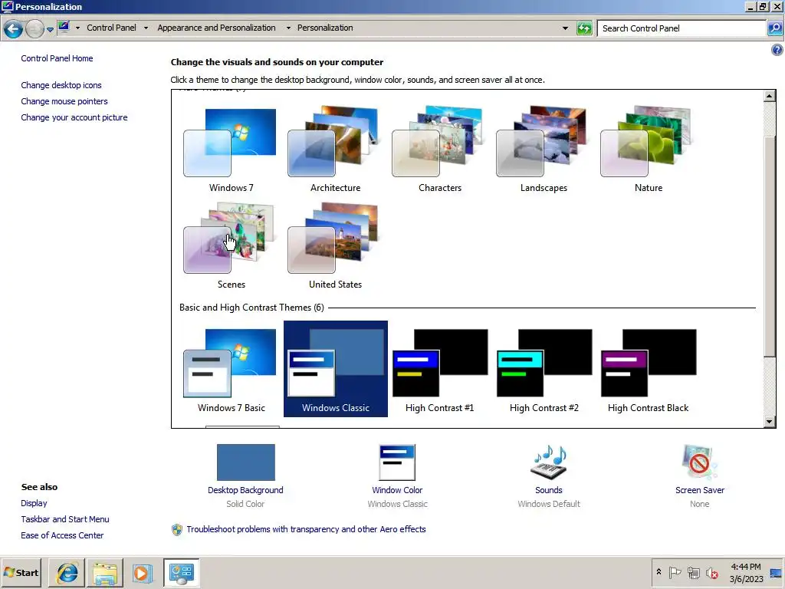Click the Forward navigation arrow

click(34, 28)
